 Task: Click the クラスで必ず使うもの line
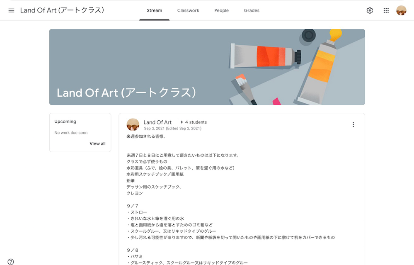tap(147, 161)
